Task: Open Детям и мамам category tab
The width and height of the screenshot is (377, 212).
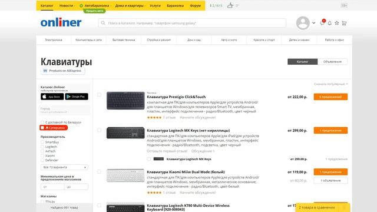Action: click(299, 40)
